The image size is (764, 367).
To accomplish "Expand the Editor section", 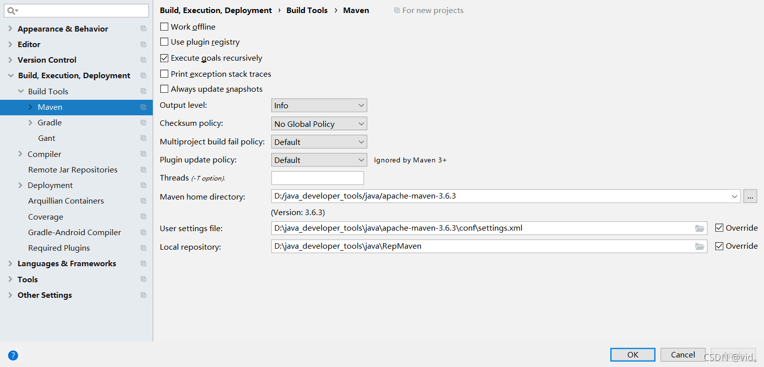I will tap(10, 44).
